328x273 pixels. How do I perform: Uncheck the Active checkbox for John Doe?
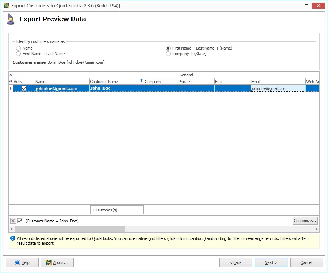tap(24, 88)
